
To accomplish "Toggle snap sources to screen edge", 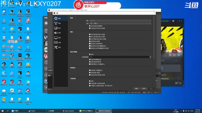I will [90, 60].
